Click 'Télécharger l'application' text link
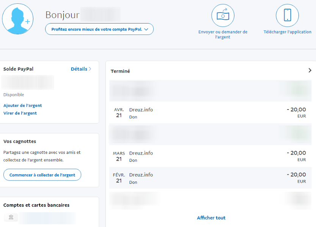 (x=287, y=32)
